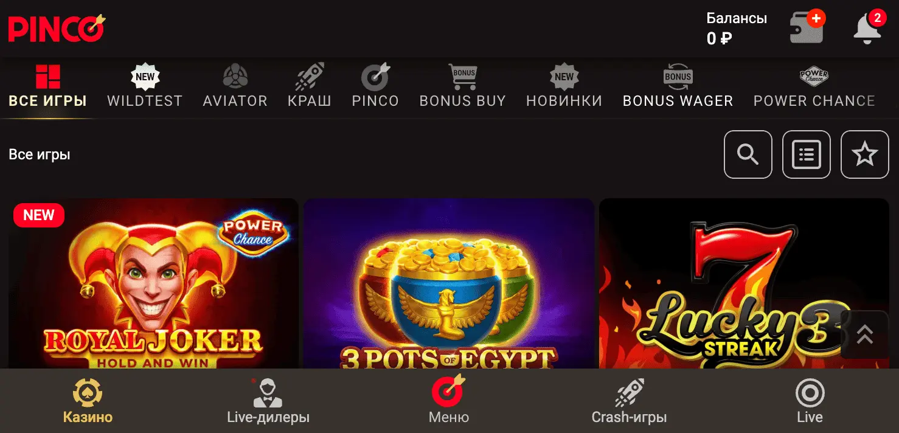899x433 pixels.
Task: Open the providers list icon
Action: pyautogui.click(x=806, y=154)
